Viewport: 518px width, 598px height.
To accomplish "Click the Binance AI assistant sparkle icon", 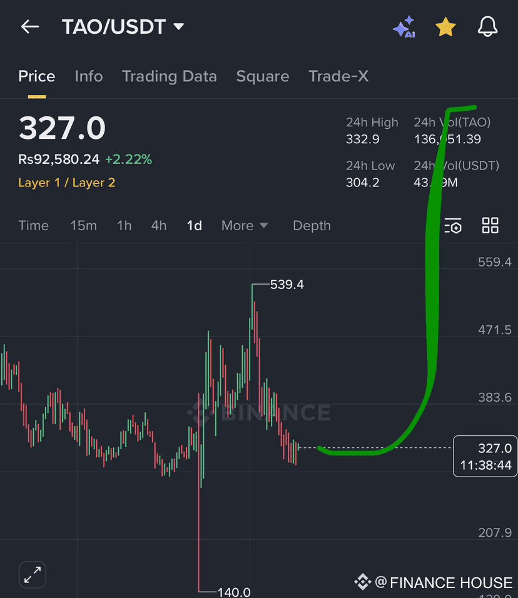I will click(404, 27).
